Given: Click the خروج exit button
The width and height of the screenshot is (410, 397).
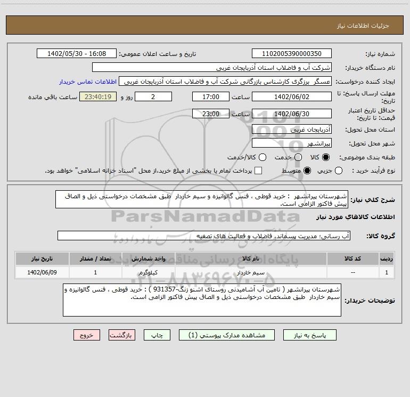Looking at the screenshot, I should tap(87, 335).
